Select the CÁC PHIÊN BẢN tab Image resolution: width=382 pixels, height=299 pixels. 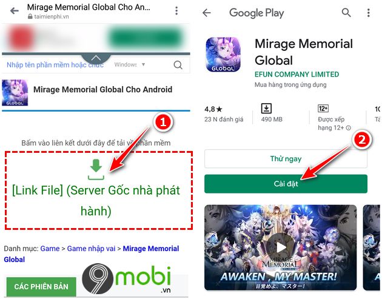tap(41, 287)
